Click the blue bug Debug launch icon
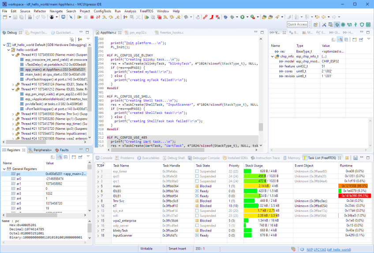 coord(225,17)
